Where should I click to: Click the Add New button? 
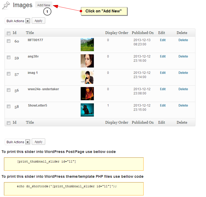point(44,5)
